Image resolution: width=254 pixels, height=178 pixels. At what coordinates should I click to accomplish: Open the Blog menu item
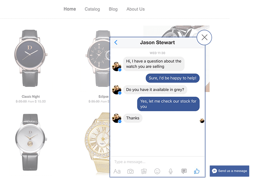(113, 9)
